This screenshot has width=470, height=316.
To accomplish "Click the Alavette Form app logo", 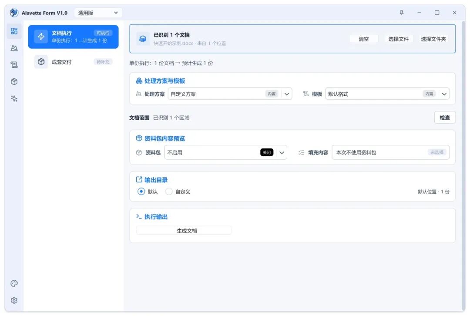I will 14,13.
